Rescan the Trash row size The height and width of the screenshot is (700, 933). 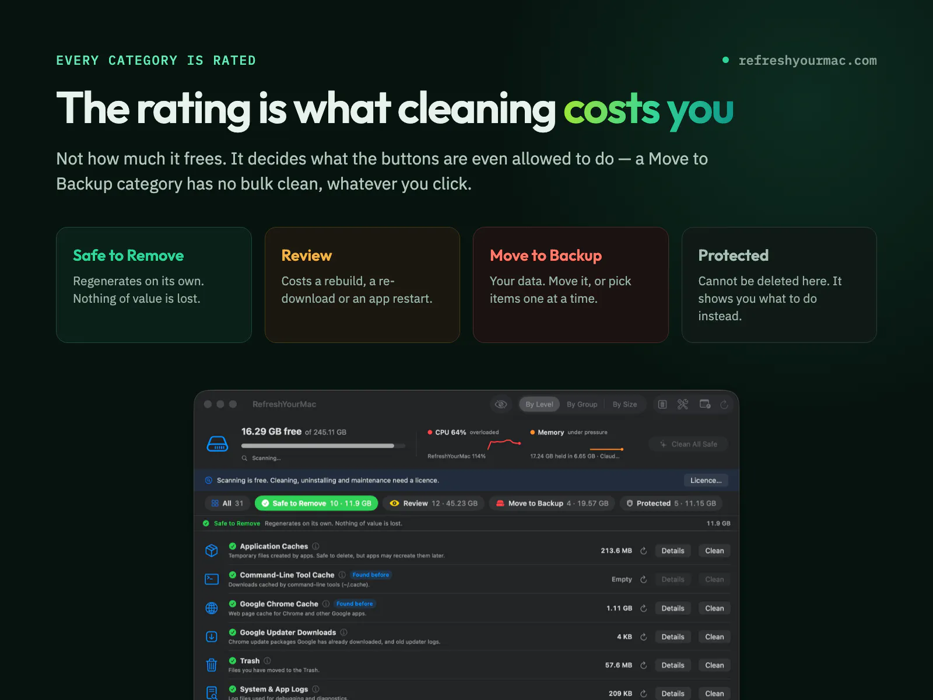(x=644, y=665)
